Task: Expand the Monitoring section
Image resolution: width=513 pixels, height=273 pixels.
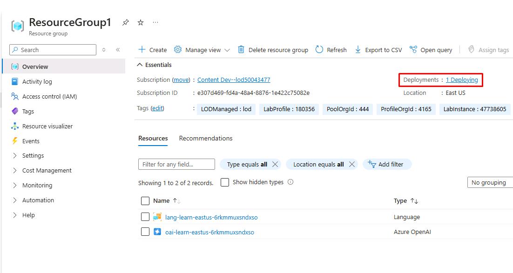Action: point(15,186)
